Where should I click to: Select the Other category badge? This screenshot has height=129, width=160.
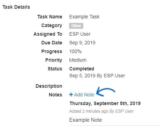[x=76, y=26]
